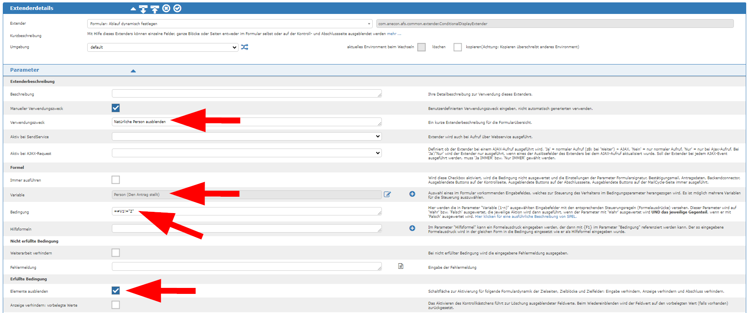Click into the Bedingung formula field
This screenshot has height=313, width=749.
click(x=246, y=211)
